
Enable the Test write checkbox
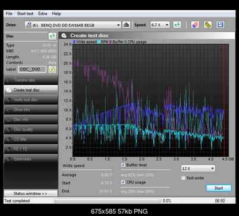point(183,178)
